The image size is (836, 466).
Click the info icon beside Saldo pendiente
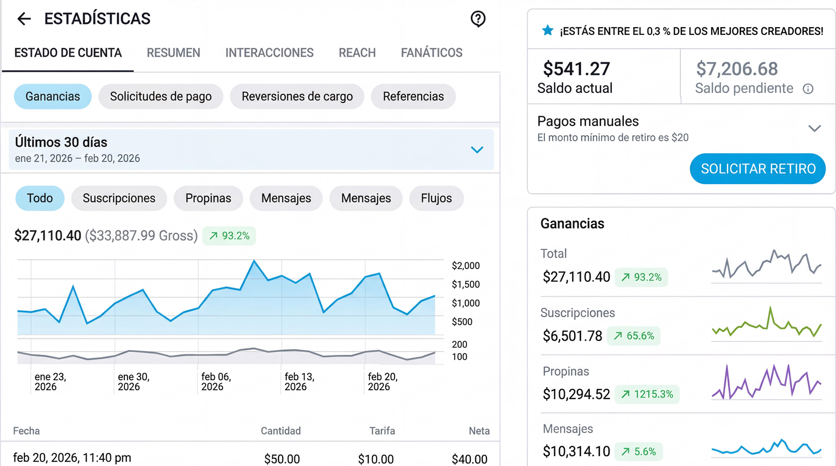[808, 89]
